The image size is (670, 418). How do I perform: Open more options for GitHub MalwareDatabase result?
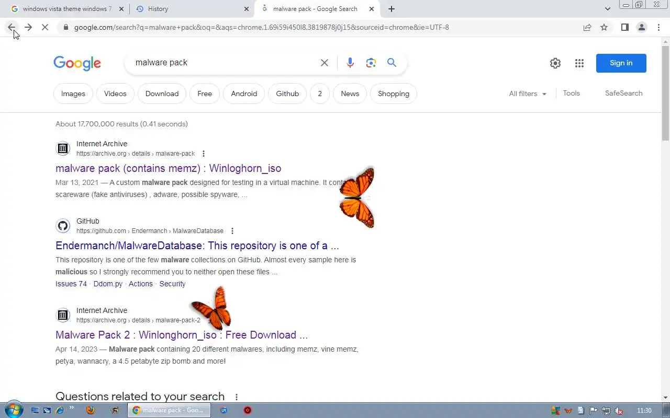click(x=232, y=231)
